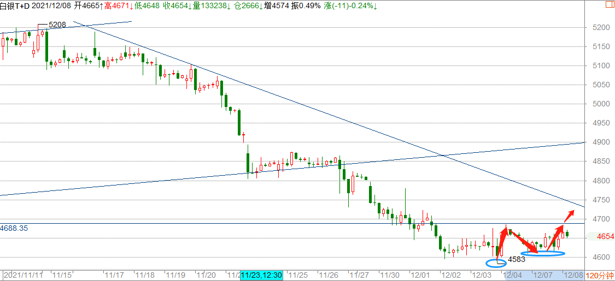Click the high price 高4671 value

click(x=119, y=6)
